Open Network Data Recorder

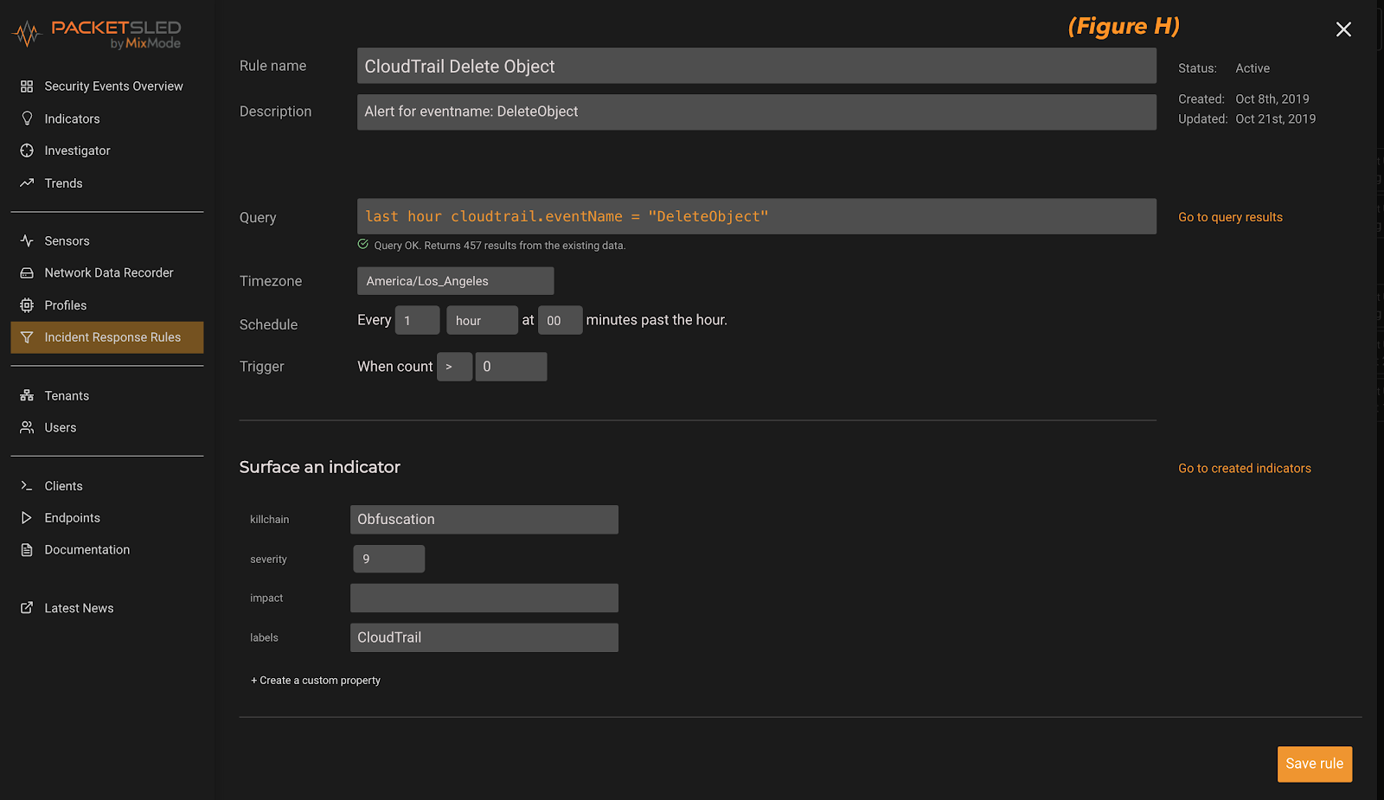(x=107, y=272)
